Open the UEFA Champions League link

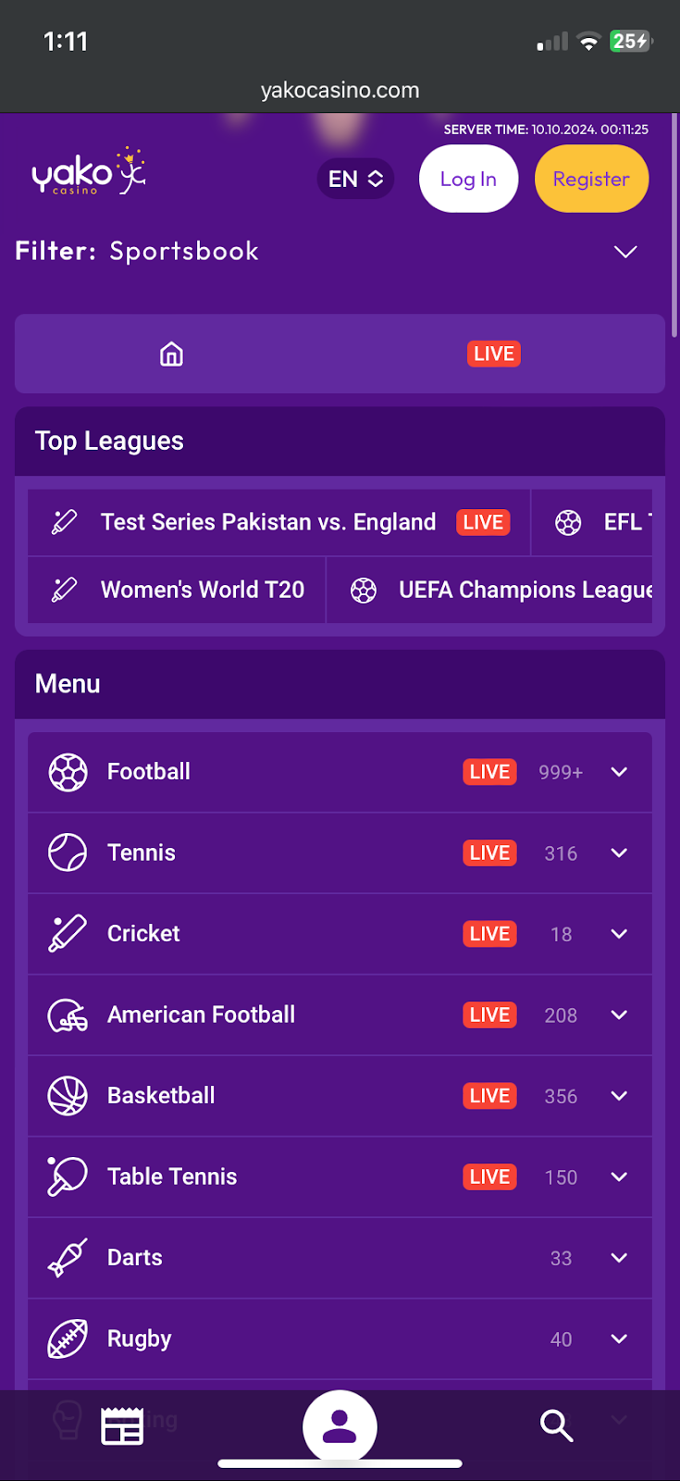tap(524, 590)
